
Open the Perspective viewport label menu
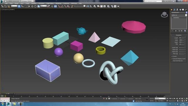coord(6,9)
